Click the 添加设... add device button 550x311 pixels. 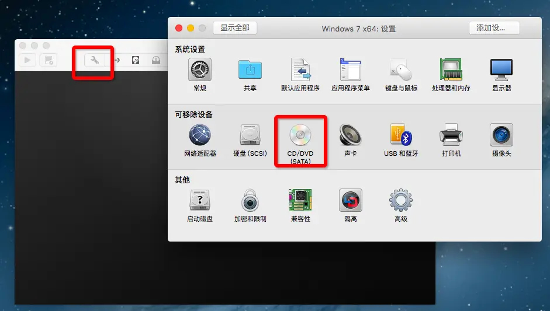point(494,28)
